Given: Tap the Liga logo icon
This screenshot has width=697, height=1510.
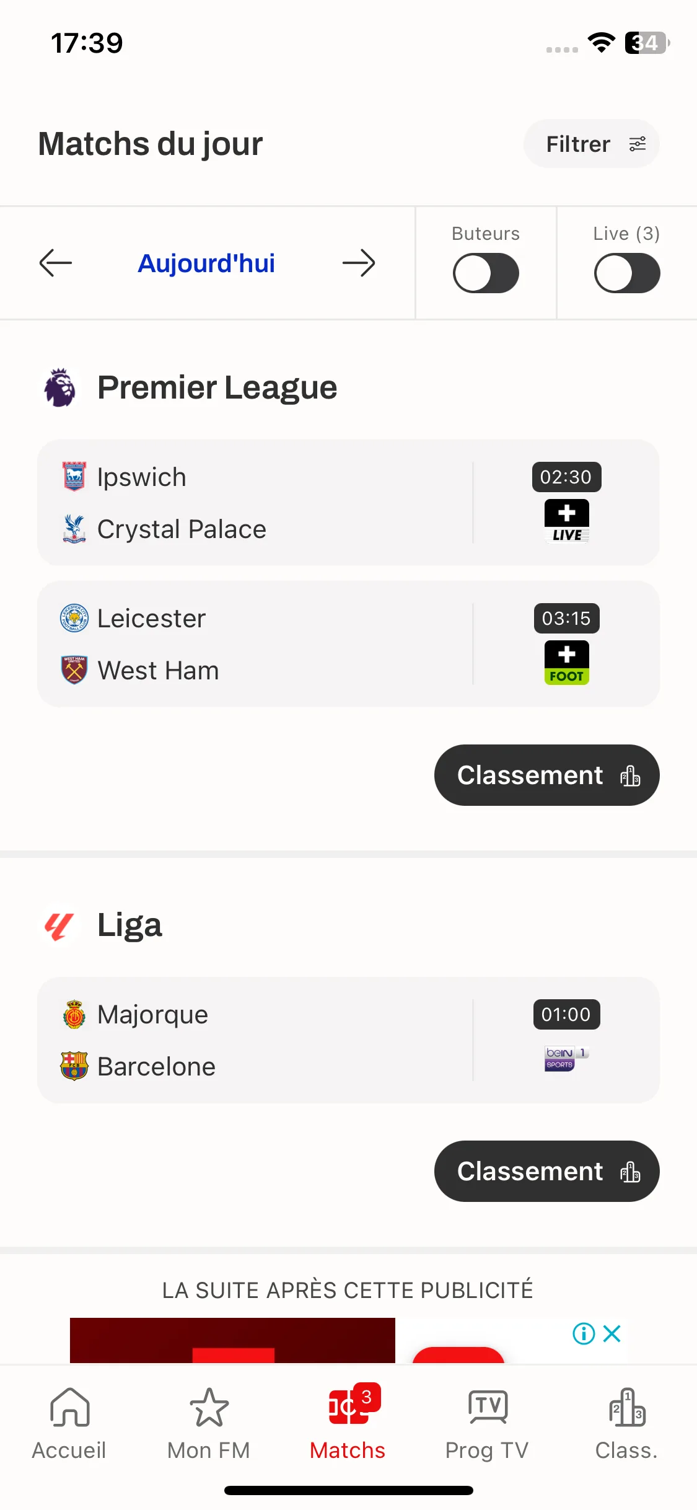Looking at the screenshot, I should [x=59, y=925].
